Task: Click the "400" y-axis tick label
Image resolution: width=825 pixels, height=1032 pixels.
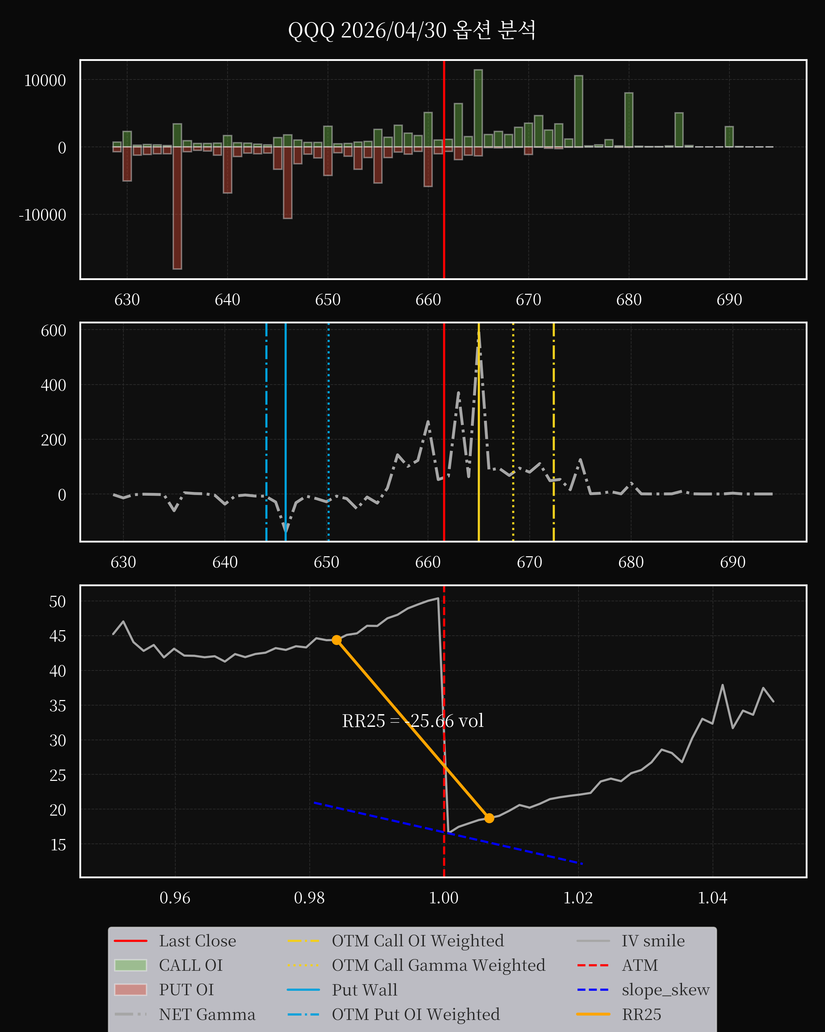Action: pyautogui.click(x=54, y=385)
